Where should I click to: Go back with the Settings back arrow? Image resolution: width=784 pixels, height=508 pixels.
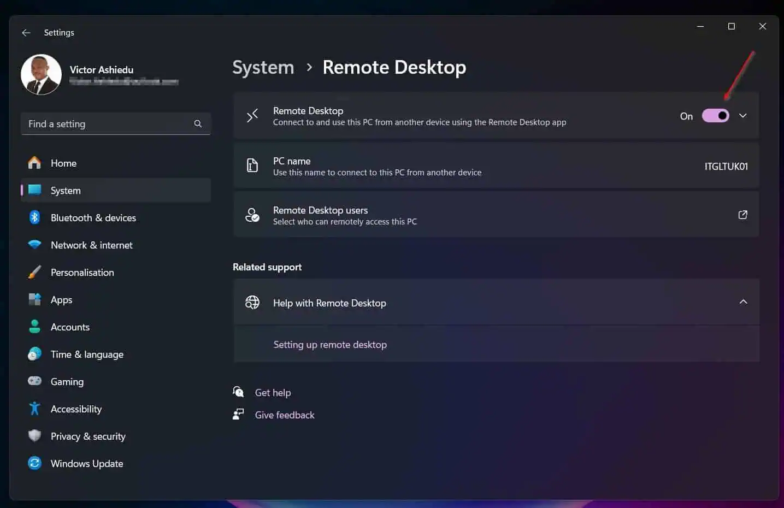[26, 33]
